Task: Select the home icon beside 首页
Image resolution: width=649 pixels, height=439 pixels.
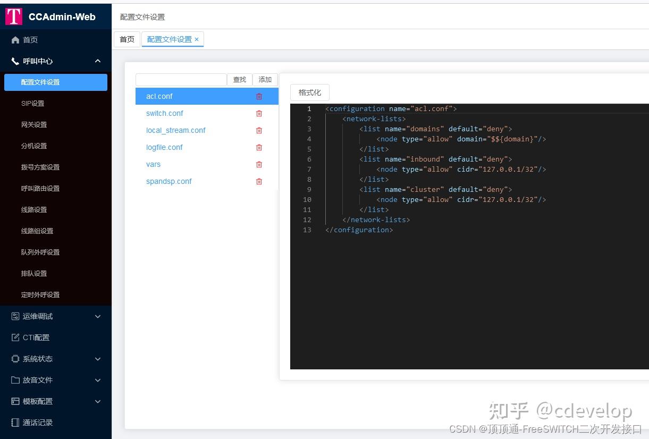Action: pyautogui.click(x=16, y=39)
